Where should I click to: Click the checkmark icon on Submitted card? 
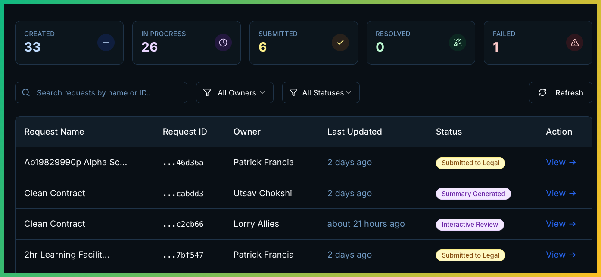click(340, 43)
